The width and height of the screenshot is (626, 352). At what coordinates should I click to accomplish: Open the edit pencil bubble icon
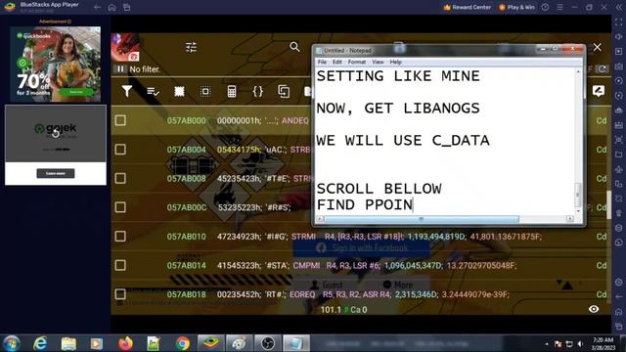pos(598,91)
